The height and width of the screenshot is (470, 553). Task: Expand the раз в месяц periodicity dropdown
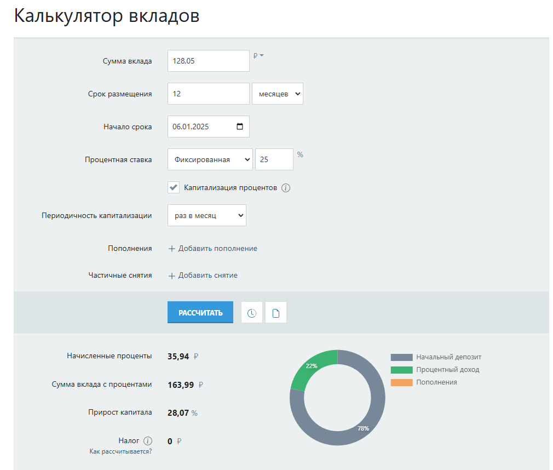click(206, 215)
